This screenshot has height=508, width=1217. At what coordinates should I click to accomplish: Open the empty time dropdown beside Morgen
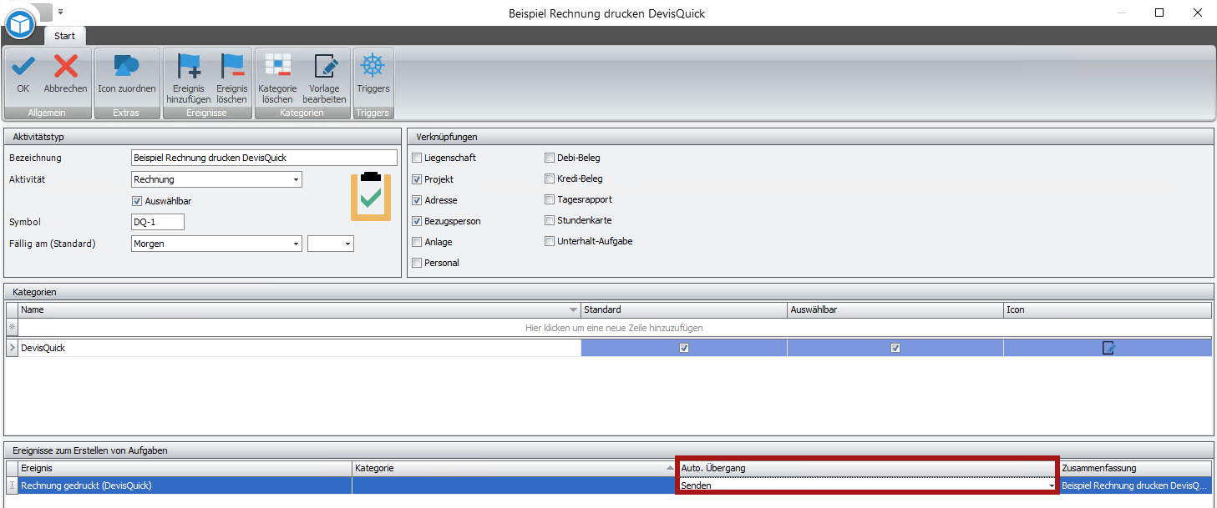coord(348,244)
